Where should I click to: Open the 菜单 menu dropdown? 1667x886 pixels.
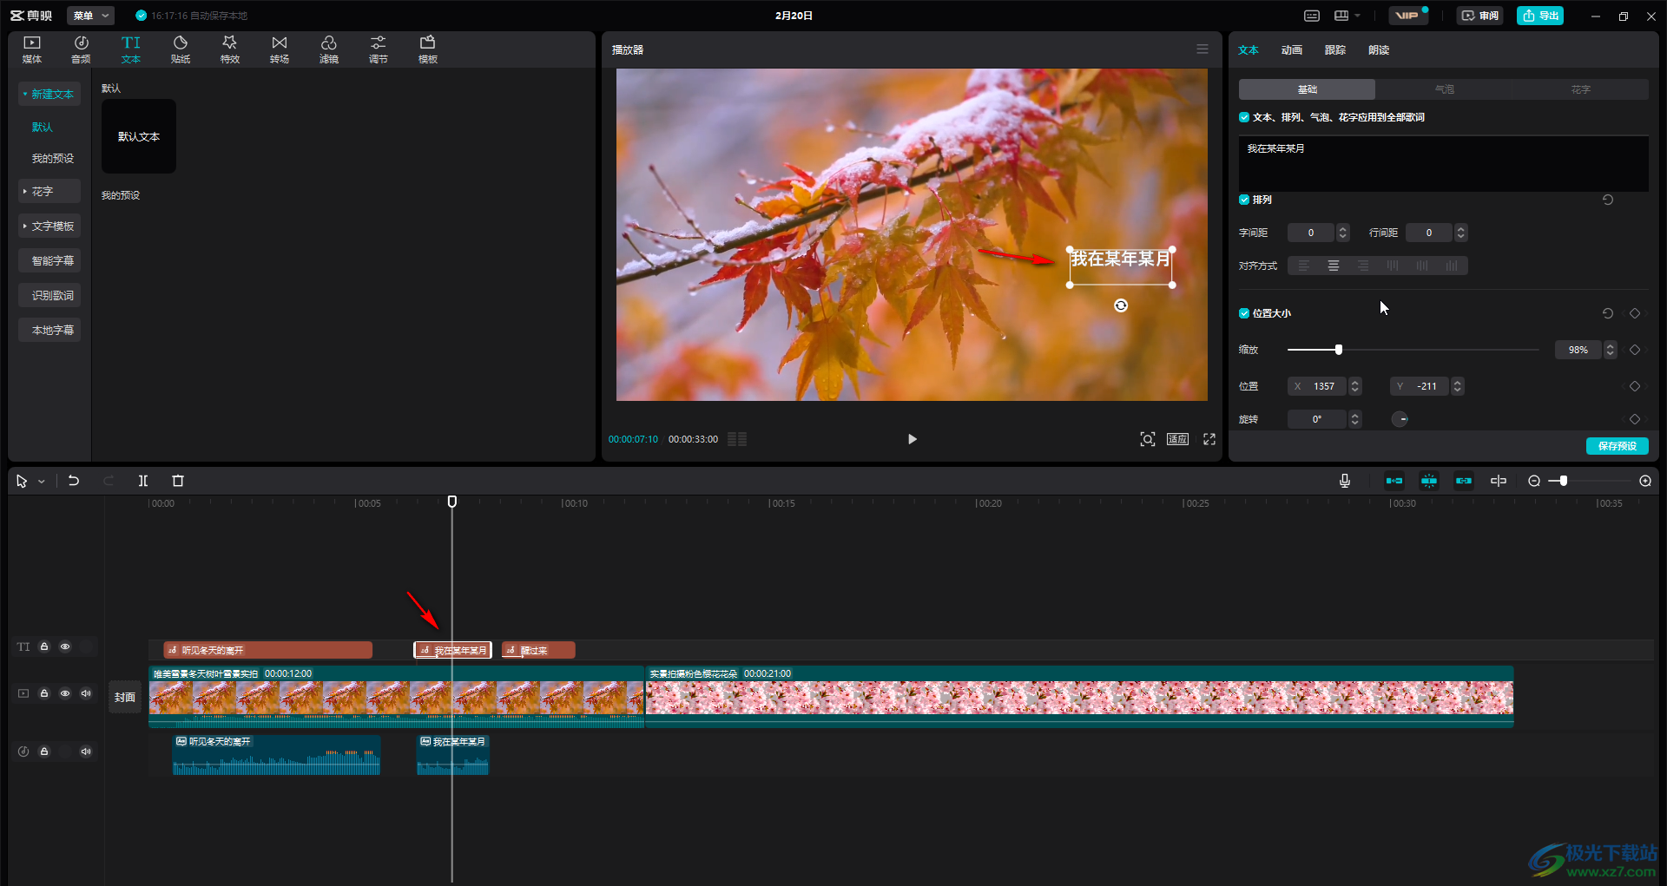pos(90,16)
